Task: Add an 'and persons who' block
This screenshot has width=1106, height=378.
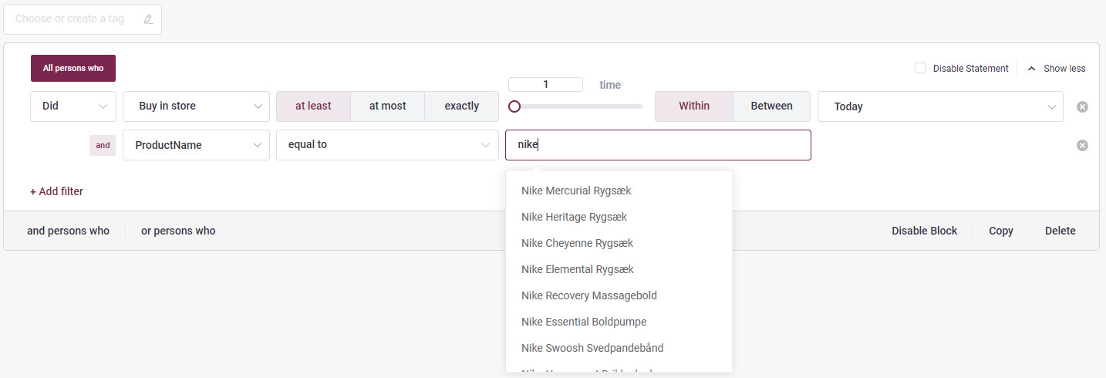Action: (x=68, y=231)
